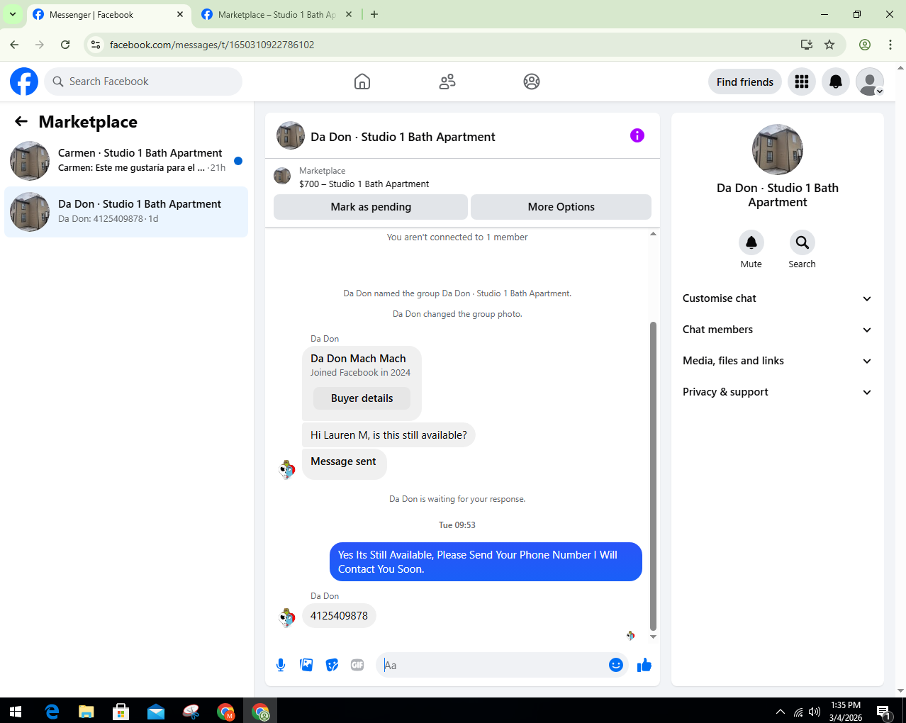906x723 pixels.
Task: Expand Customise chat section
Action: pyautogui.click(x=778, y=298)
